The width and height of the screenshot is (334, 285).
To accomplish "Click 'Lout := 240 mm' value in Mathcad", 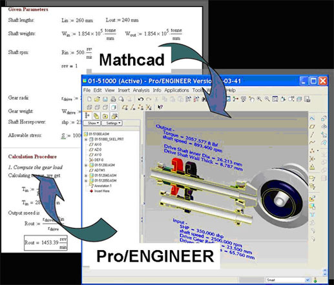I will (x=122, y=20).
